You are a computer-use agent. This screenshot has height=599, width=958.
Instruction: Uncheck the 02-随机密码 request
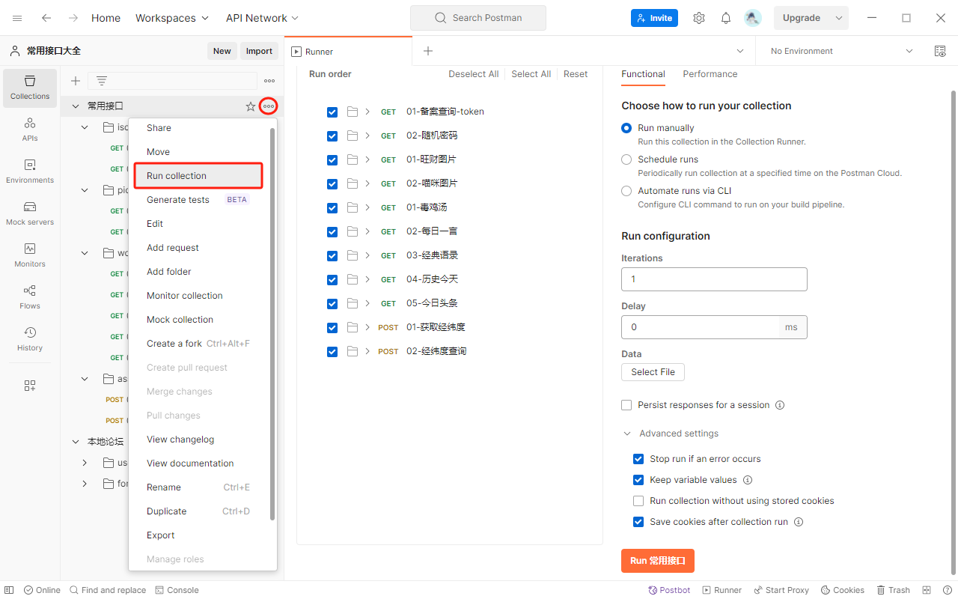[x=332, y=136]
